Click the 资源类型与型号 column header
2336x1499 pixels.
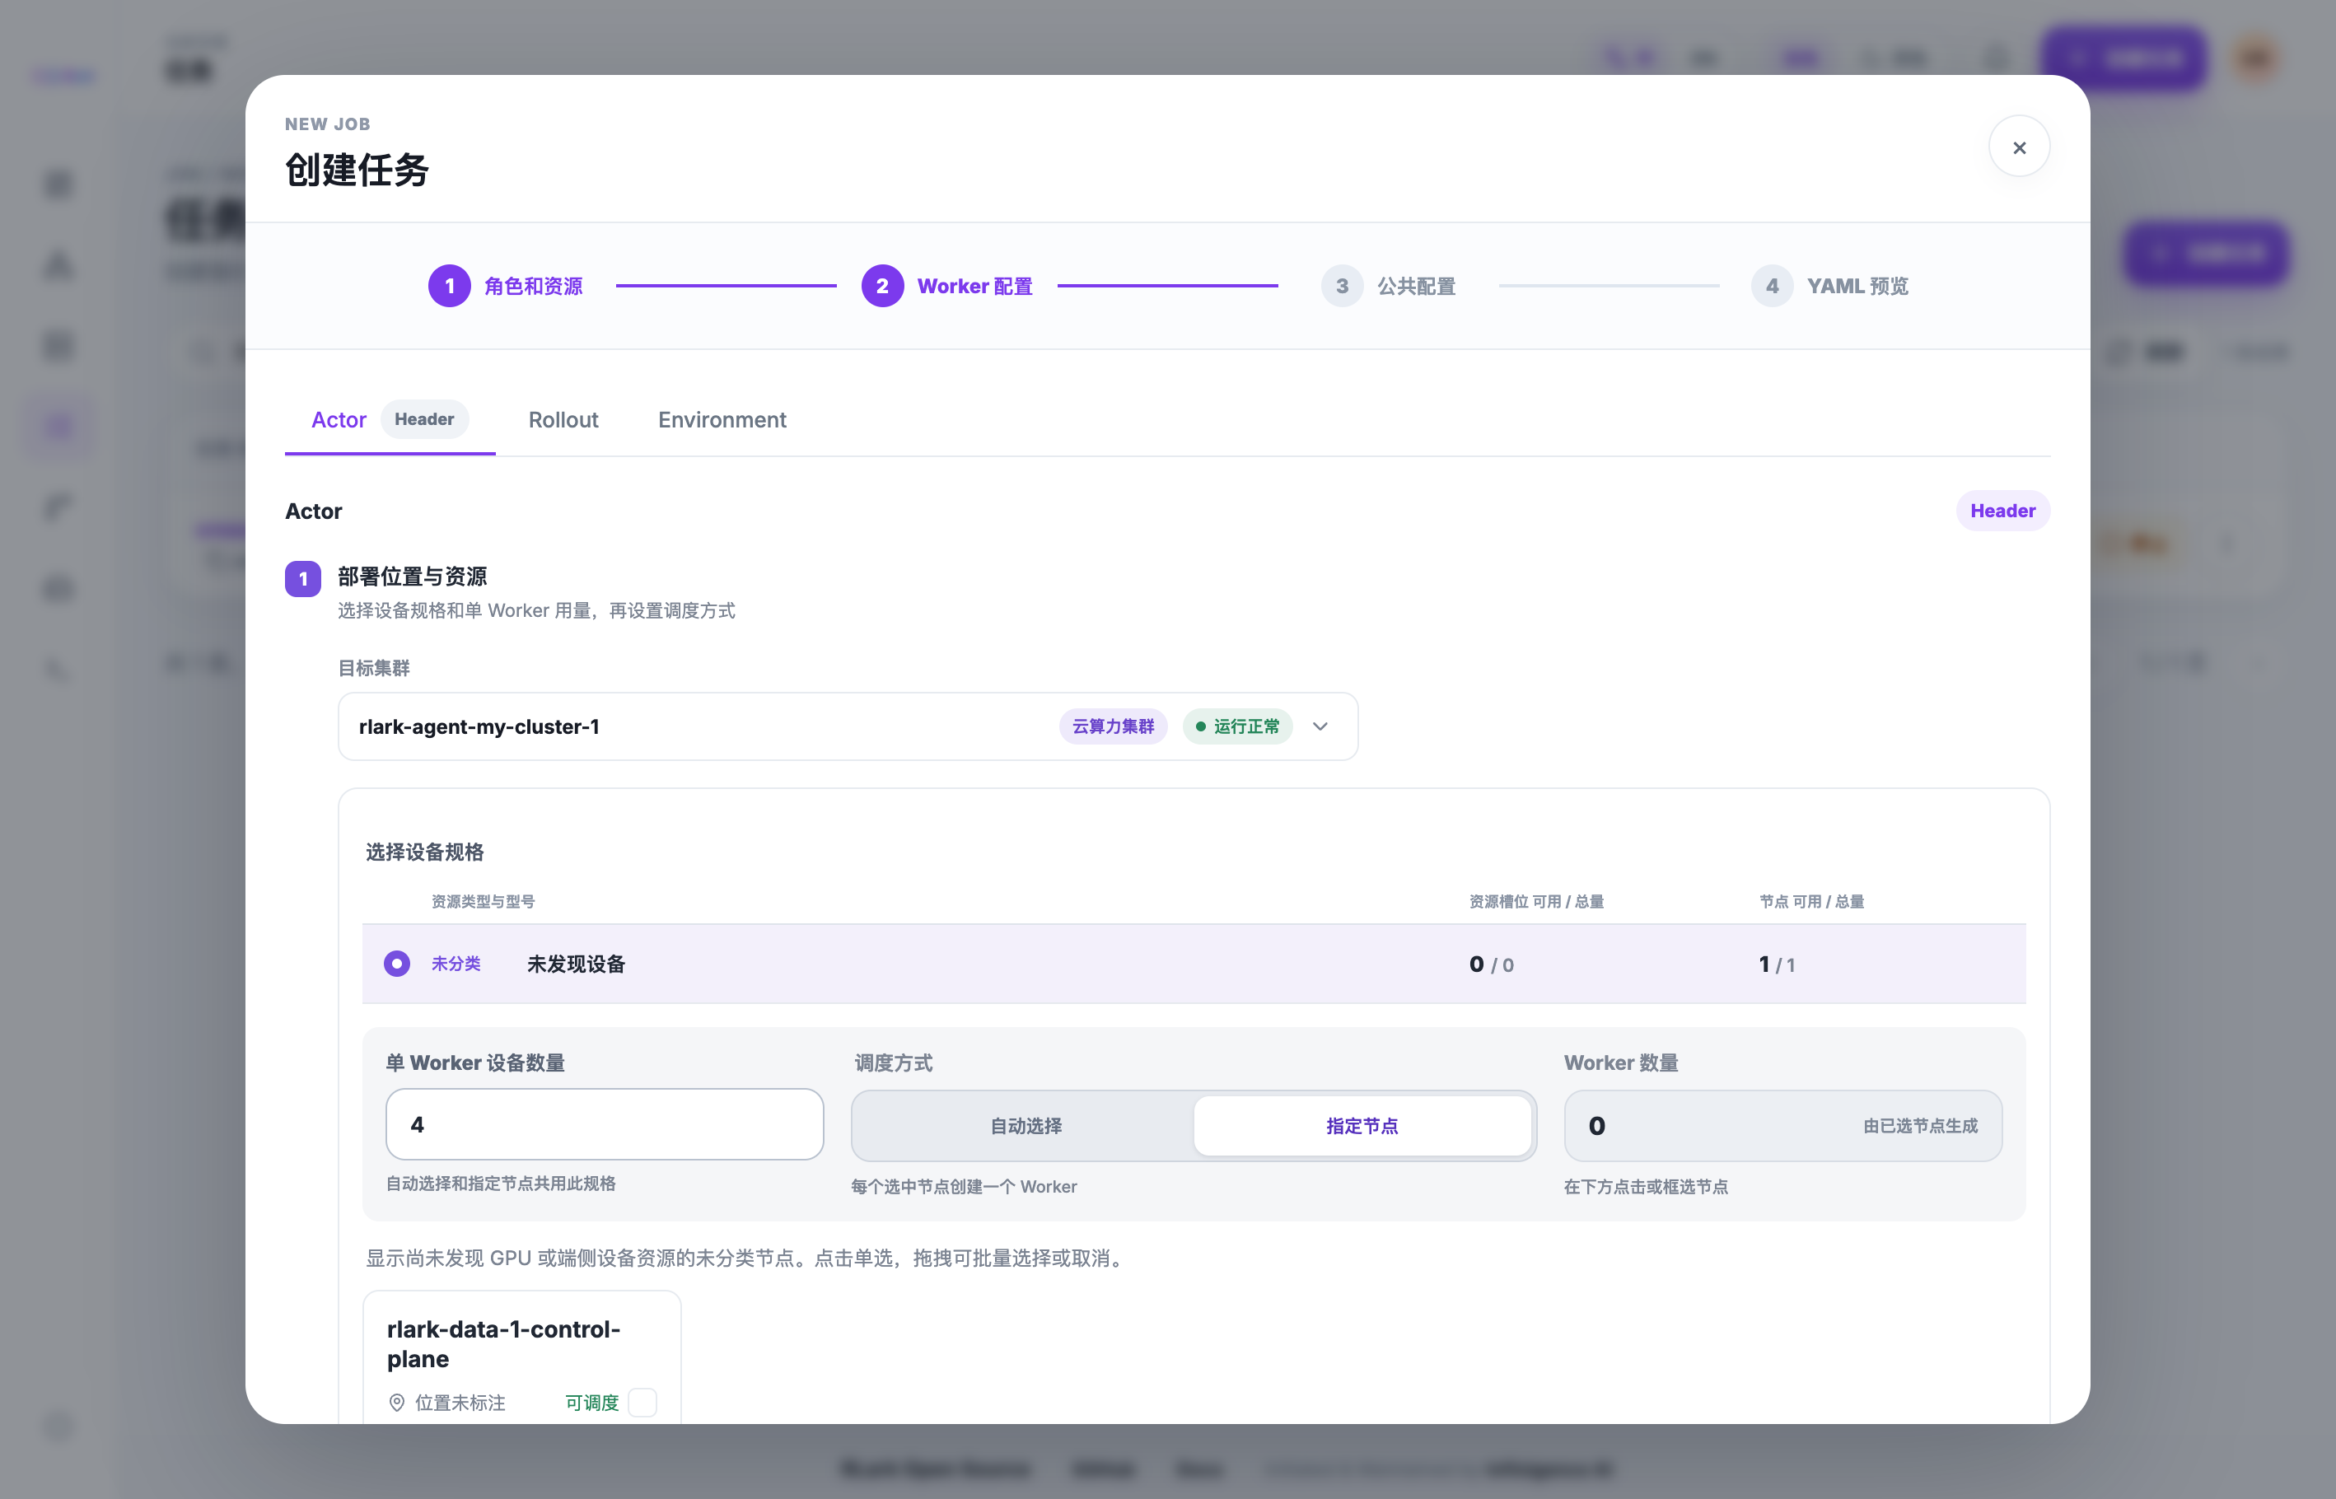[x=483, y=901]
